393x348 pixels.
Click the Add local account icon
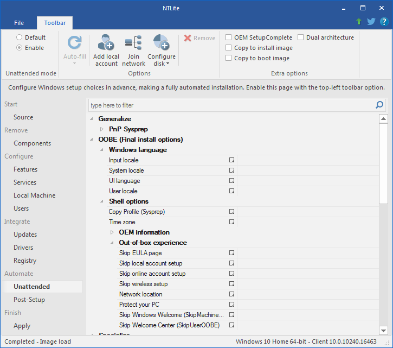(106, 42)
